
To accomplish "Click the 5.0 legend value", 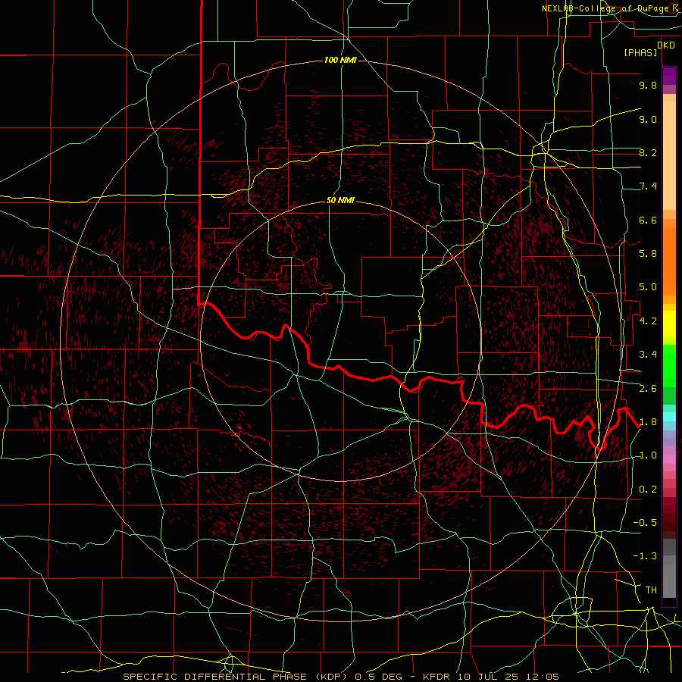I will click(x=648, y=287).
